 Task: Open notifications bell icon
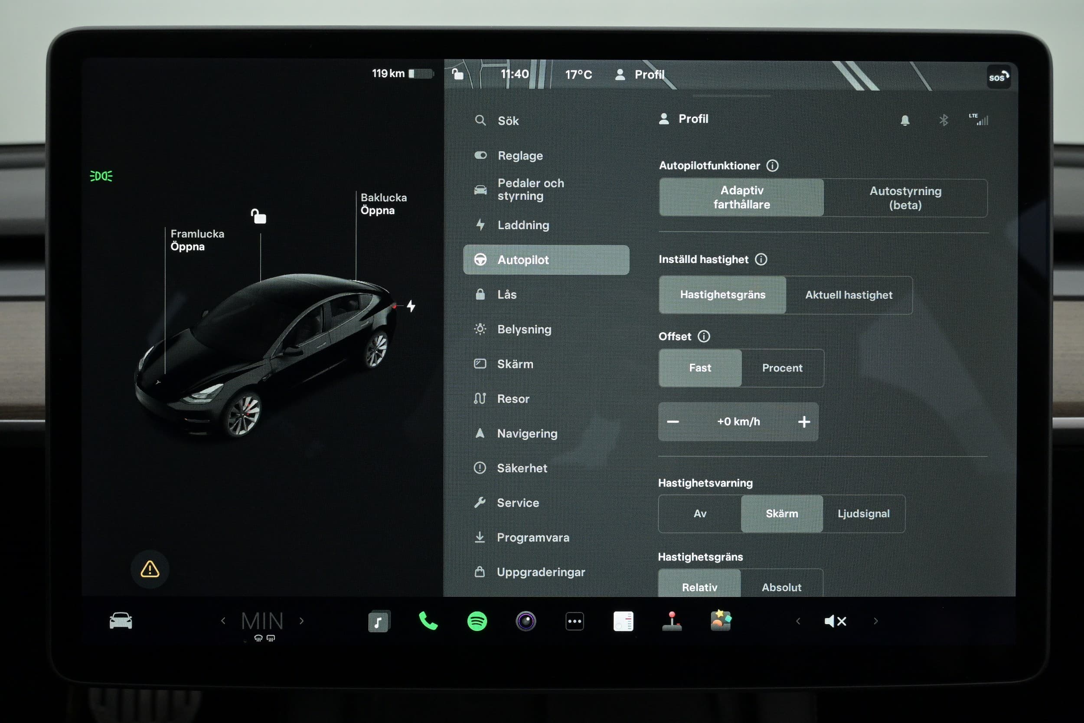905,120
